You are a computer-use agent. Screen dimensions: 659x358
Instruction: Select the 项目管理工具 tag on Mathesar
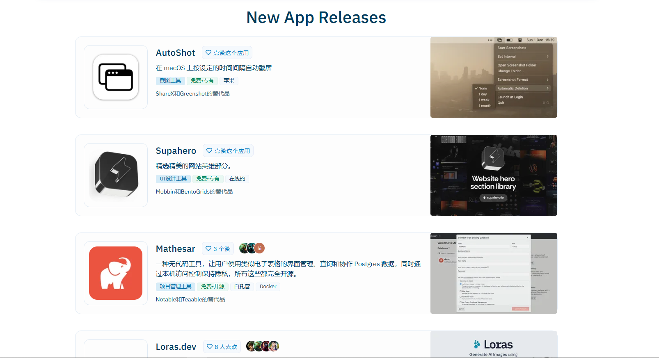(176, 287)
